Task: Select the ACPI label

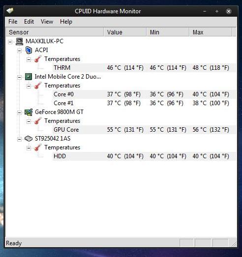Action: (x=41, y=50)
